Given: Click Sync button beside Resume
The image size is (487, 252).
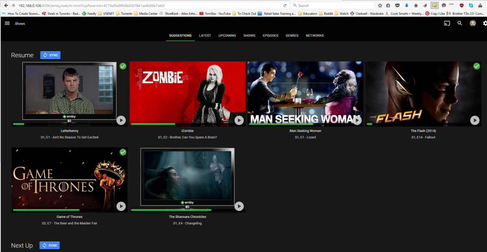Looking at the screenshot, I should pos(50,55).
